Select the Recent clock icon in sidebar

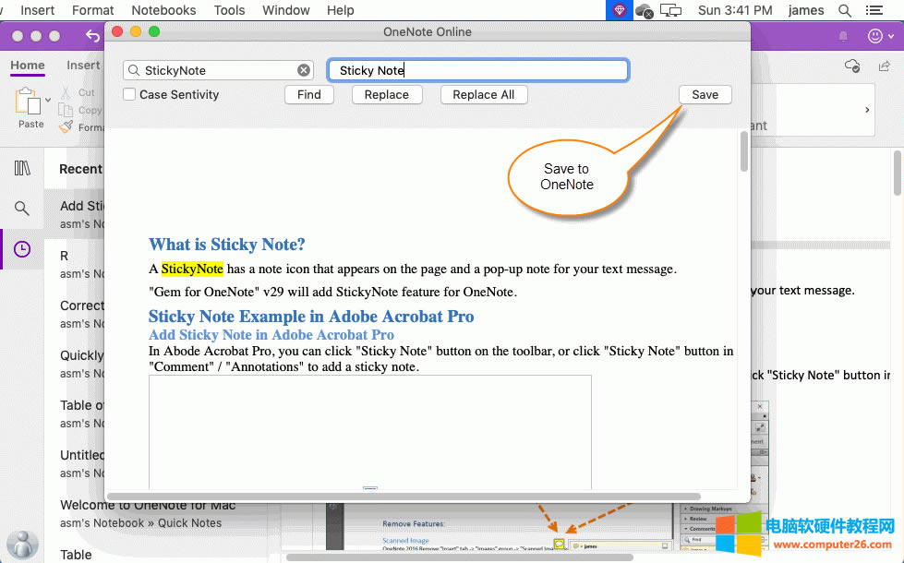pyautogui.click(x=22, y=249)
